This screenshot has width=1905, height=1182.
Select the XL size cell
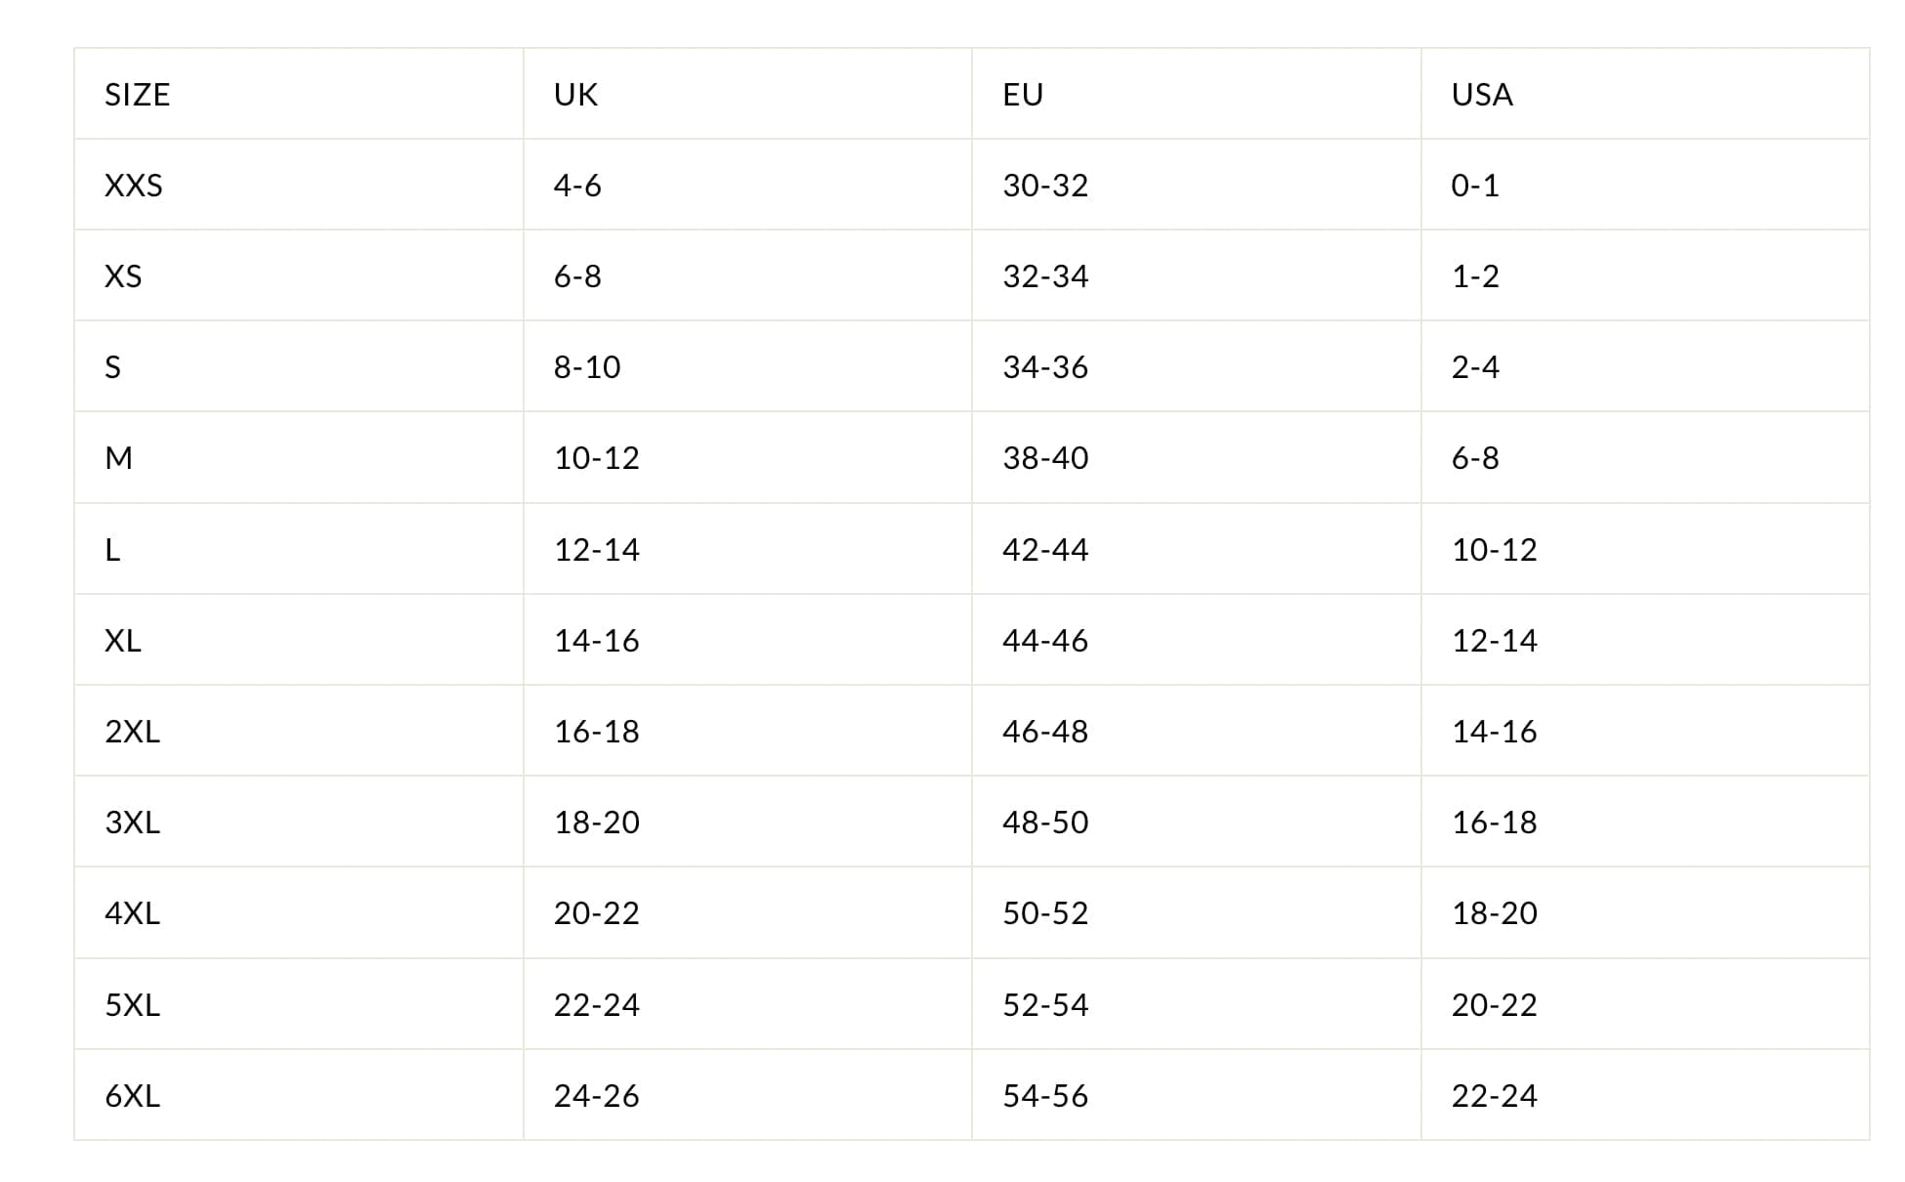click(x=123, y=641)
